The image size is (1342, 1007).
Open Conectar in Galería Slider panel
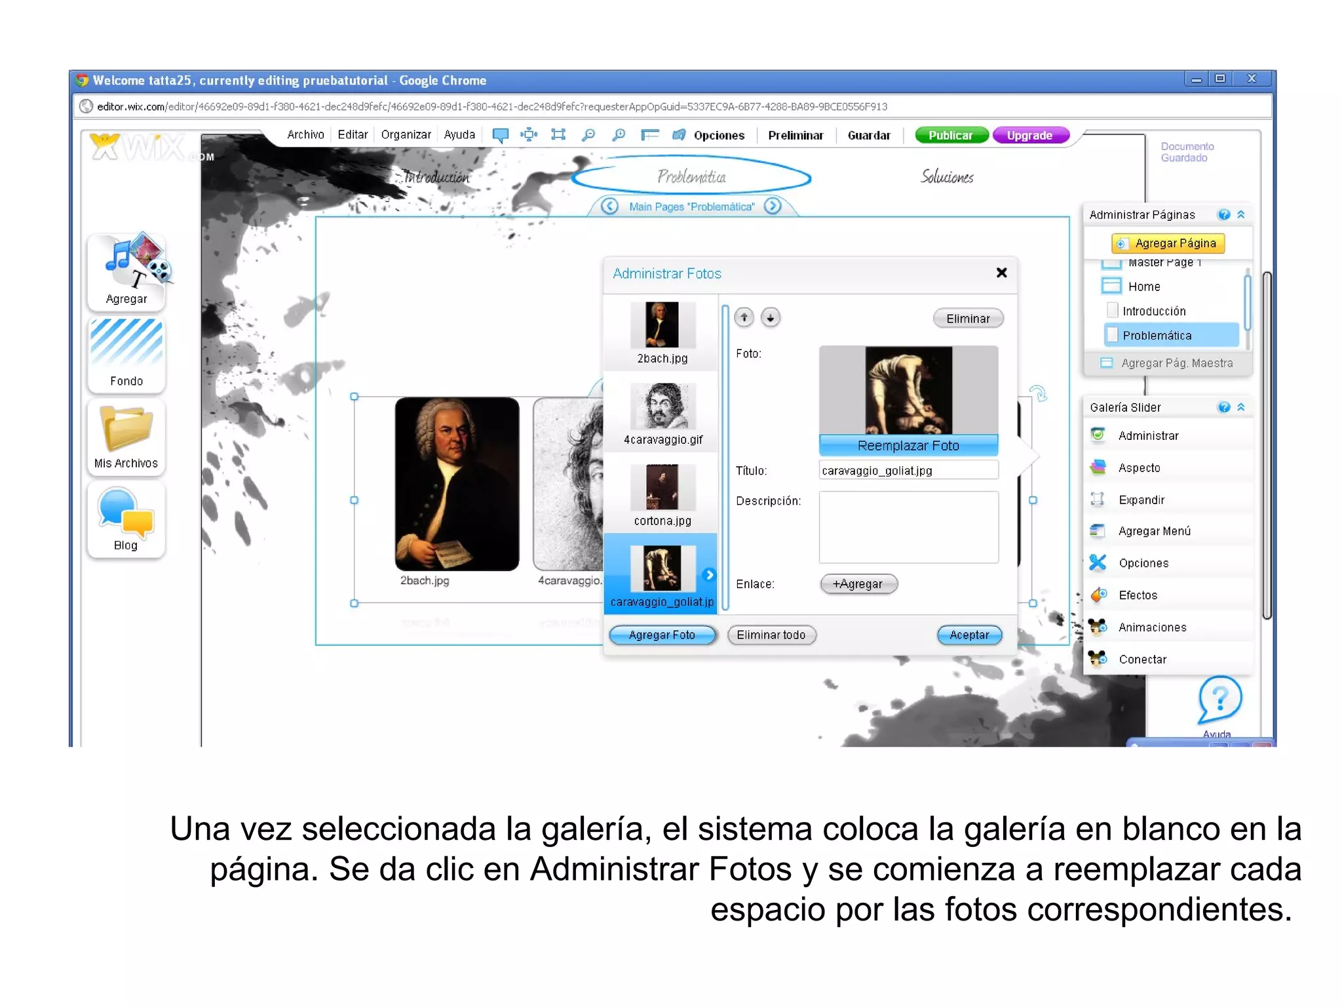click(x=1168, y=660)
